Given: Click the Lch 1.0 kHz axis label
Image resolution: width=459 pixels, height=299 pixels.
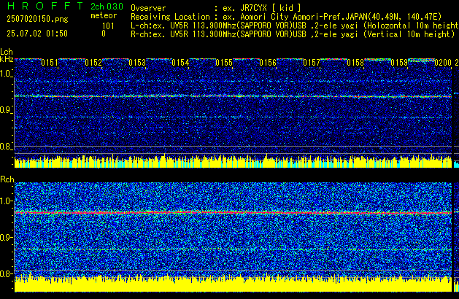Looking at the screenshot, I should pyautogui.click(x=6, y=74).
